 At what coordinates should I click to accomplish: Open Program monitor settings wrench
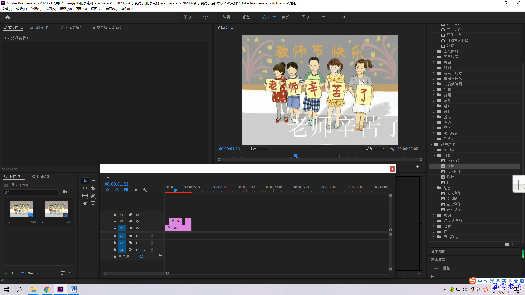pyautogui.click(x=392, y=149)
